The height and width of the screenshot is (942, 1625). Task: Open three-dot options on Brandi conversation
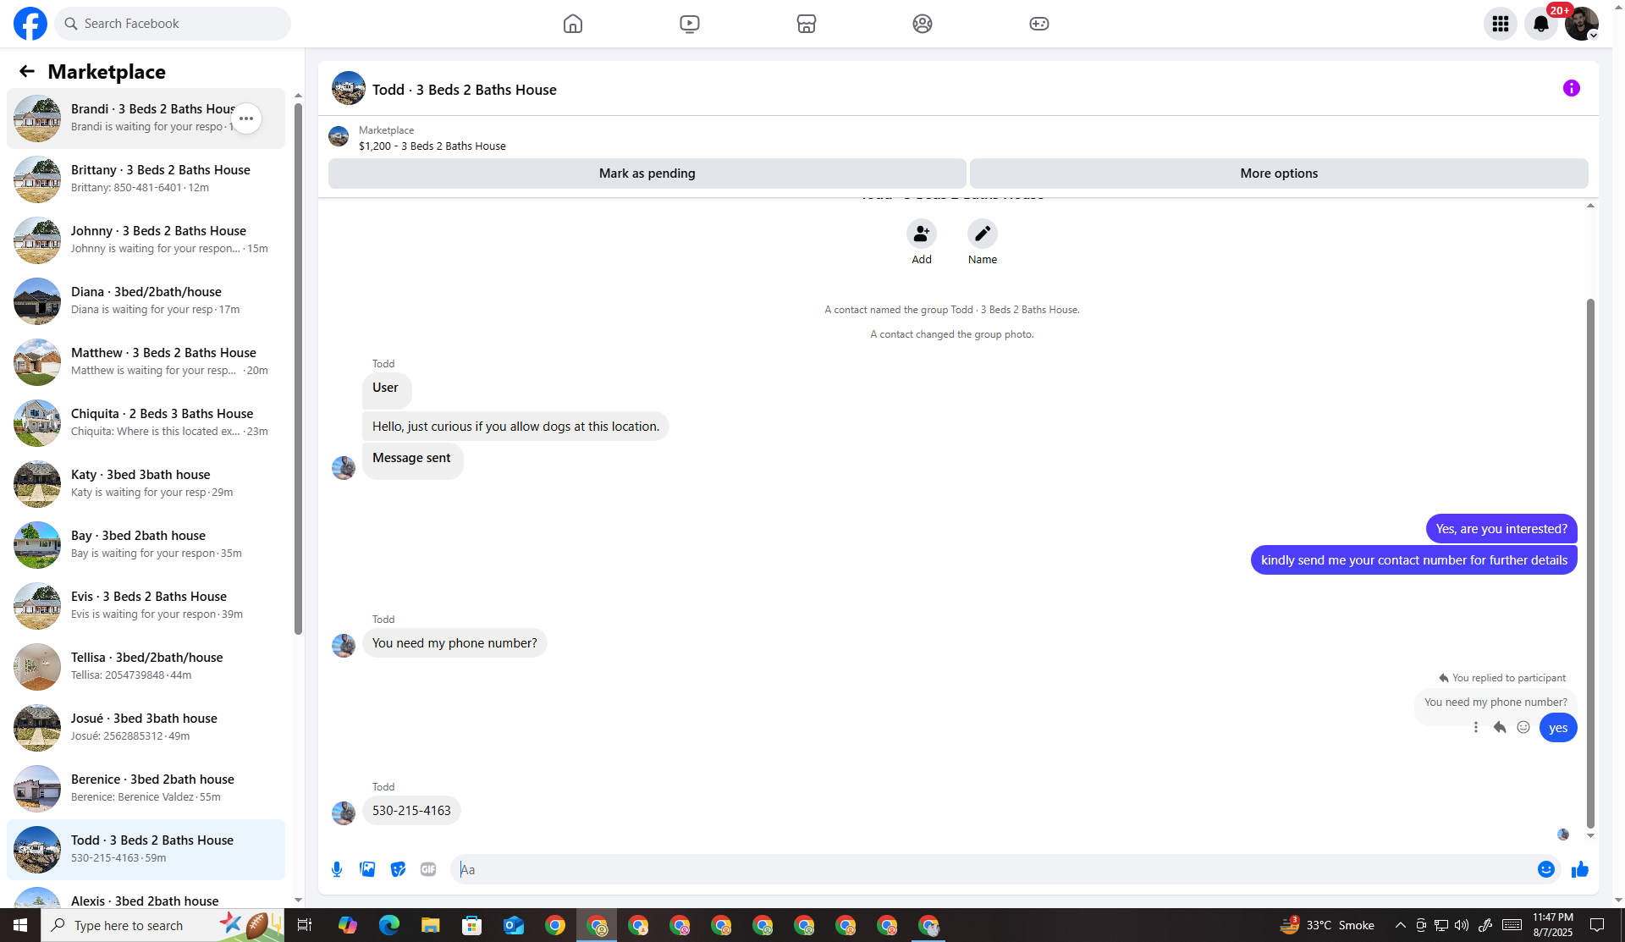(x=246, y=118)
